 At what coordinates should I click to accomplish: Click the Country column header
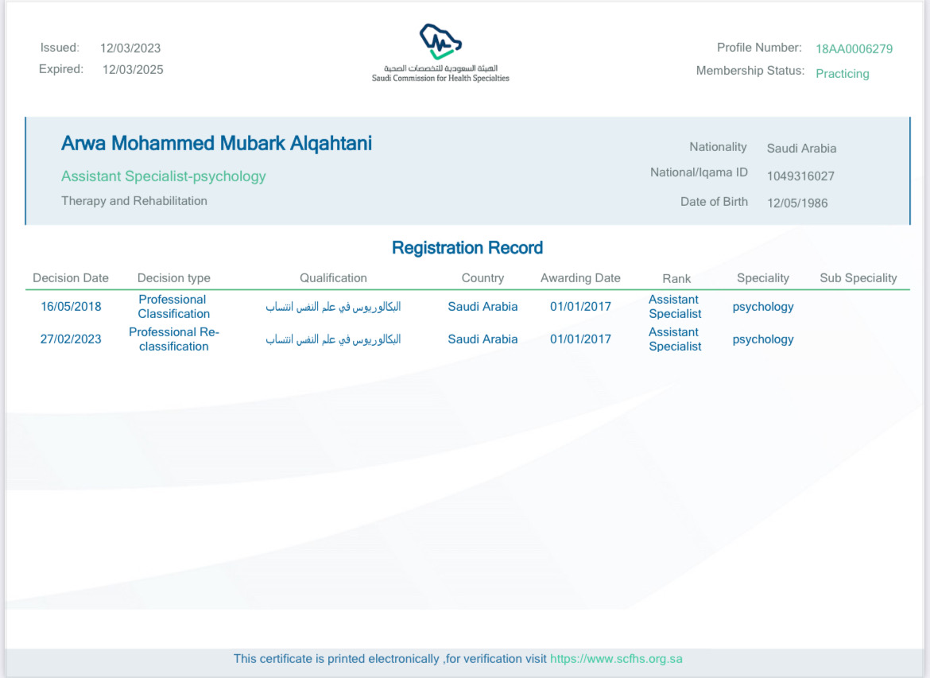pos(482,278)
